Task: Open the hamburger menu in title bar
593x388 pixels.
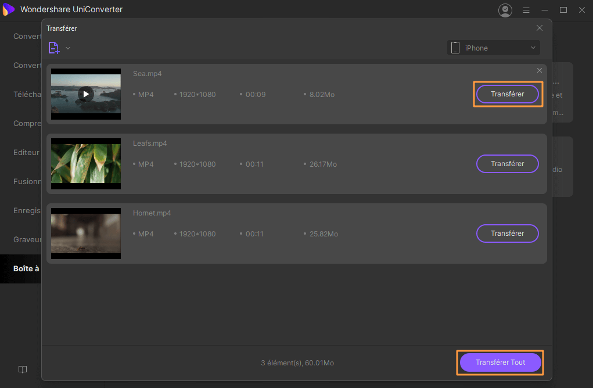Action: coord(526,10)
